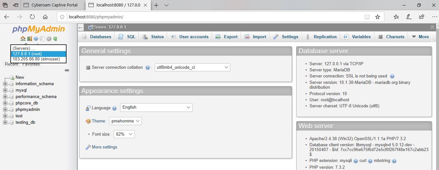
Task: Open a new browser tab with plus
Action: [x=156, y=5]
